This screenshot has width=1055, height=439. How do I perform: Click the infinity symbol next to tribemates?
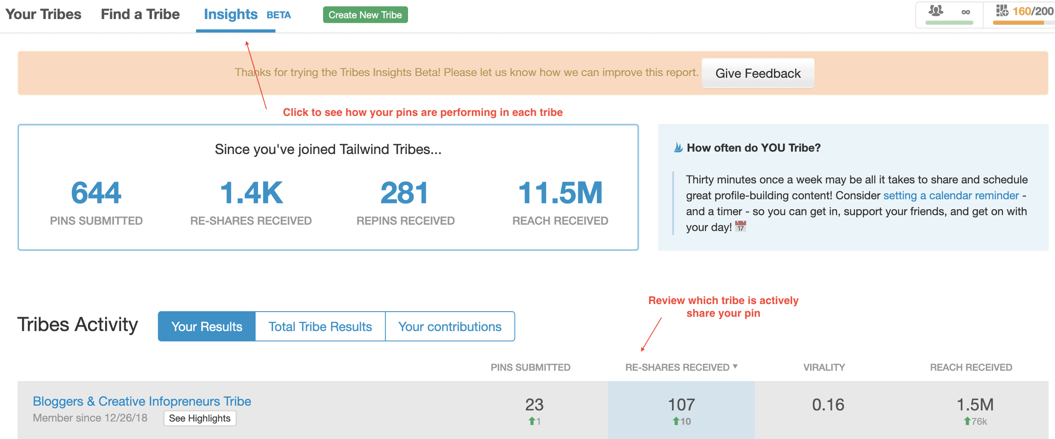966,12
